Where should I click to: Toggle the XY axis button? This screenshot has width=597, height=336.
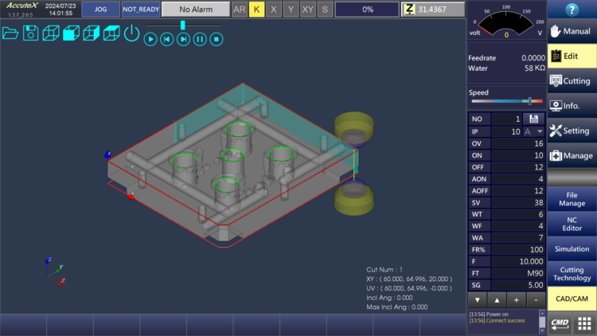(307, 10)
